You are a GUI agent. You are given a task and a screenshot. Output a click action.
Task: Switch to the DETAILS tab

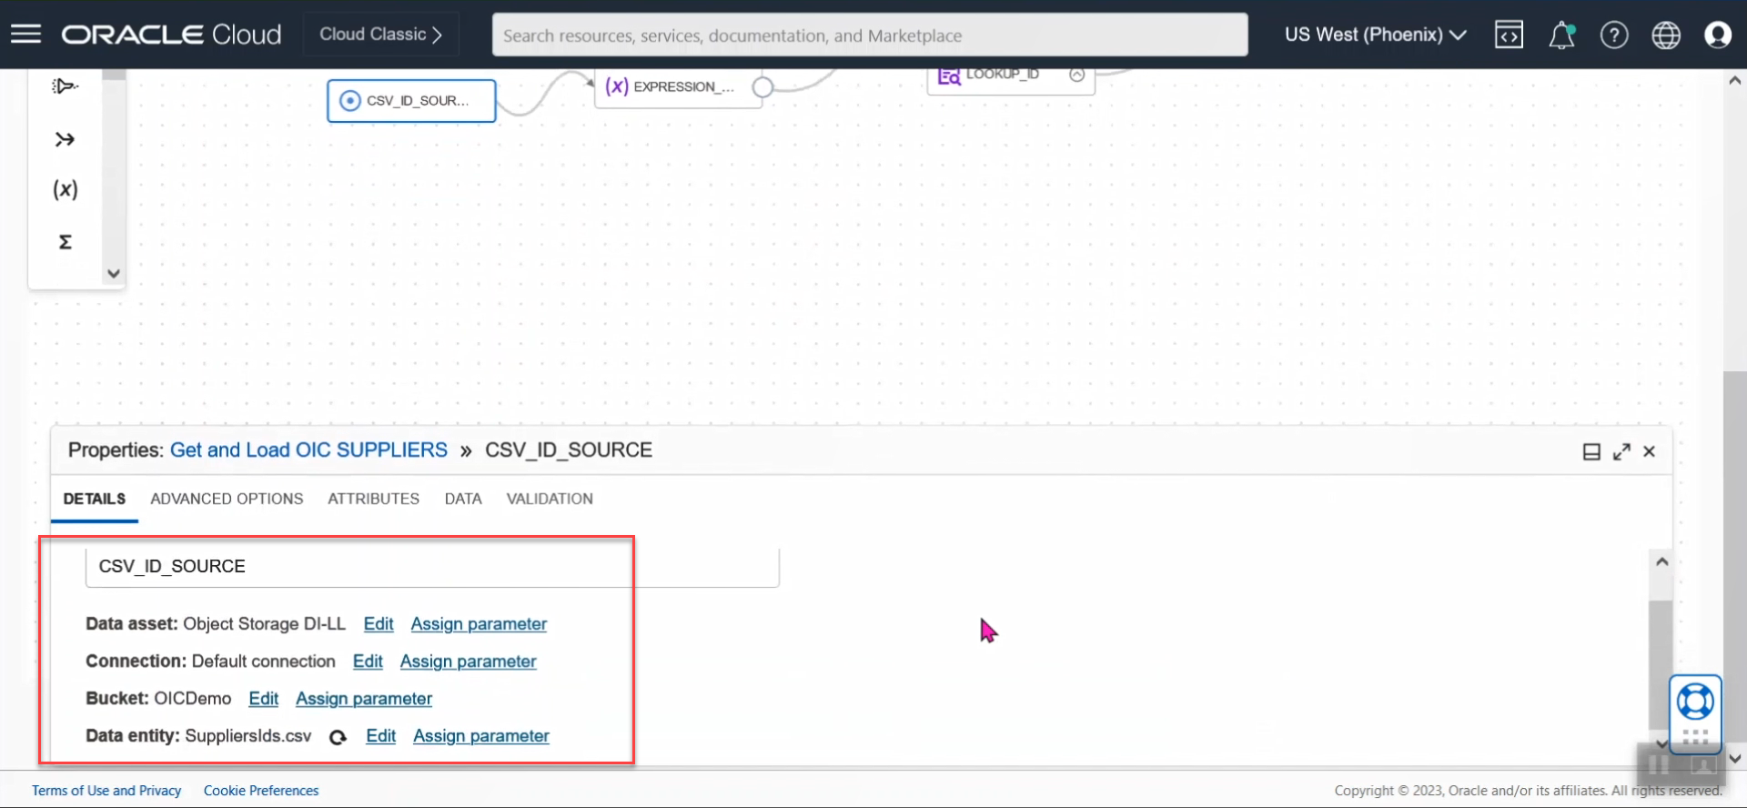pos(95,499)
